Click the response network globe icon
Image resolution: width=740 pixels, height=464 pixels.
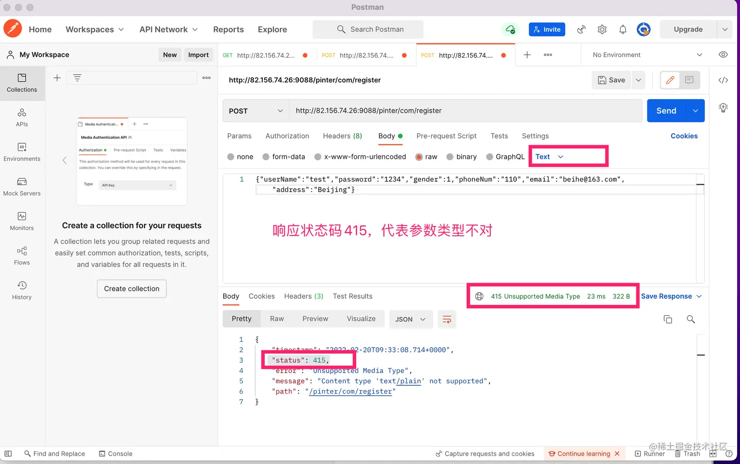click(x=480, y=296)
